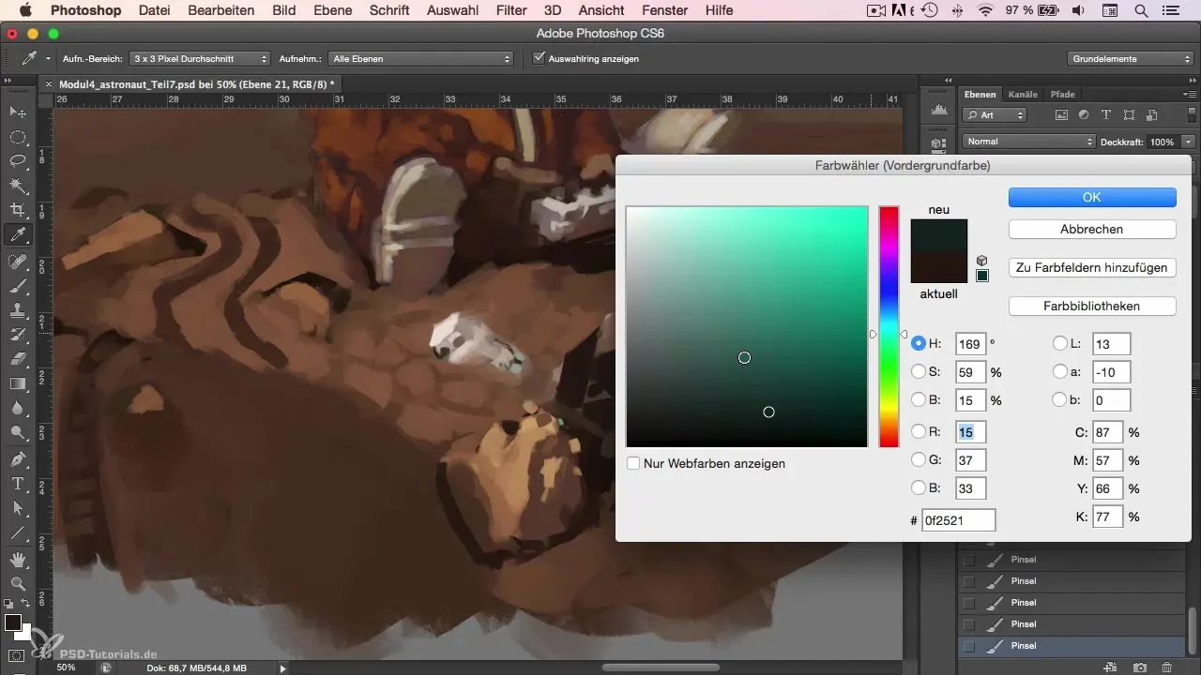Select the Clone Stamp tool
1201x675 pixels.
(17, 309)
